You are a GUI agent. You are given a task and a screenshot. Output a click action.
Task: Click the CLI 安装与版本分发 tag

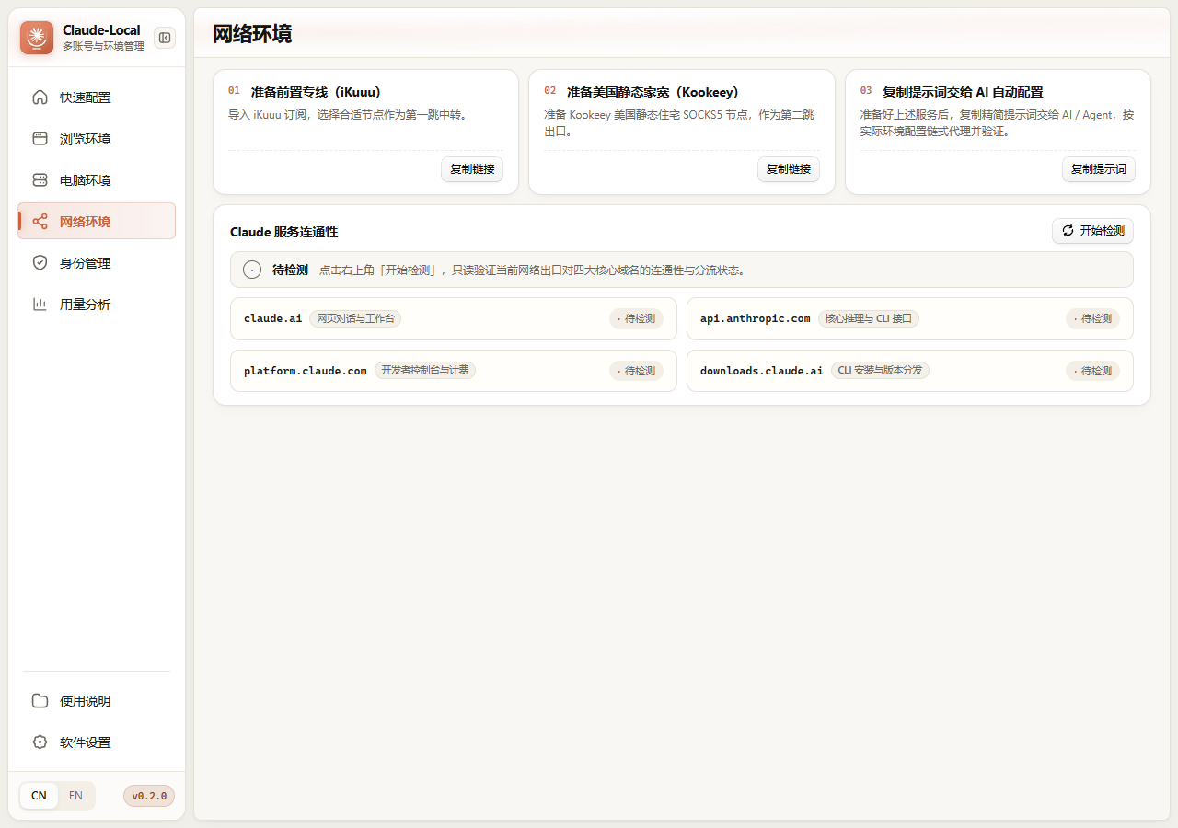(x=880, y=371)
